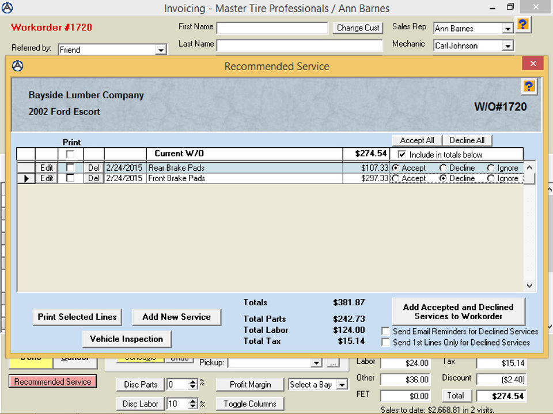553x414 pixels.
Task: Select the Front Brake Pads description cell
Action: (244, 178)
